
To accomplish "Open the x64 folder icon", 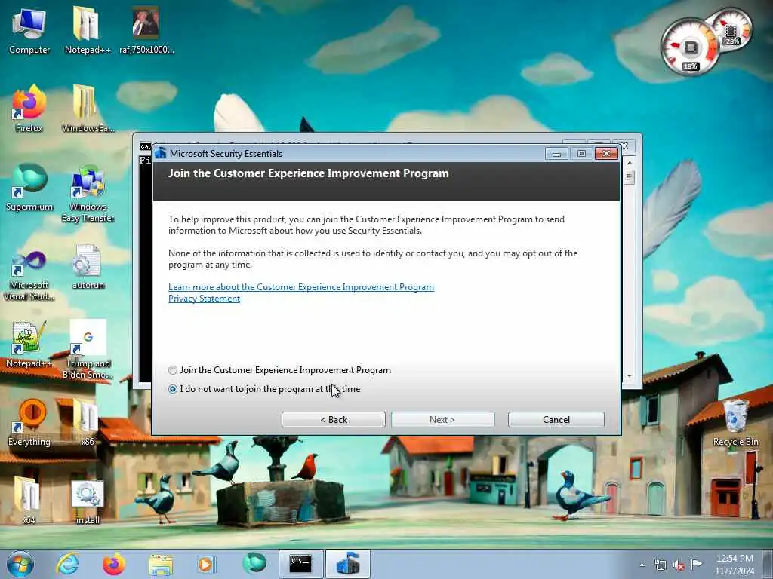I will (28, 501).
